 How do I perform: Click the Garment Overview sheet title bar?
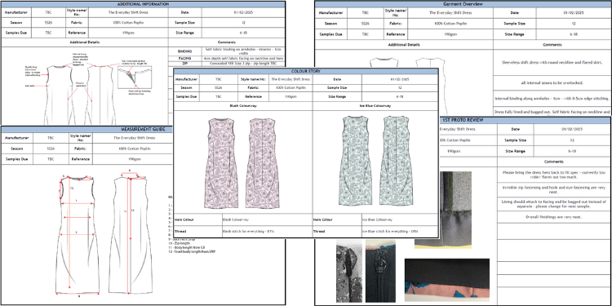point(463,4)
